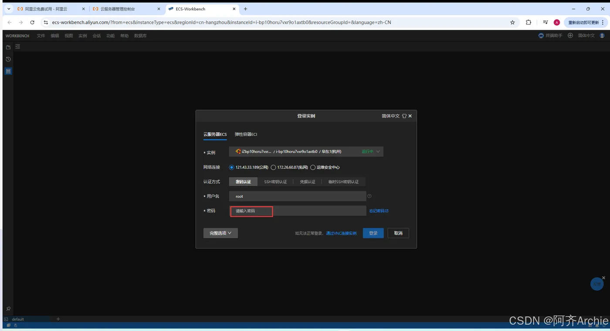
Task: Open the 实例 instance dropdown
Action: pos(306,151)
